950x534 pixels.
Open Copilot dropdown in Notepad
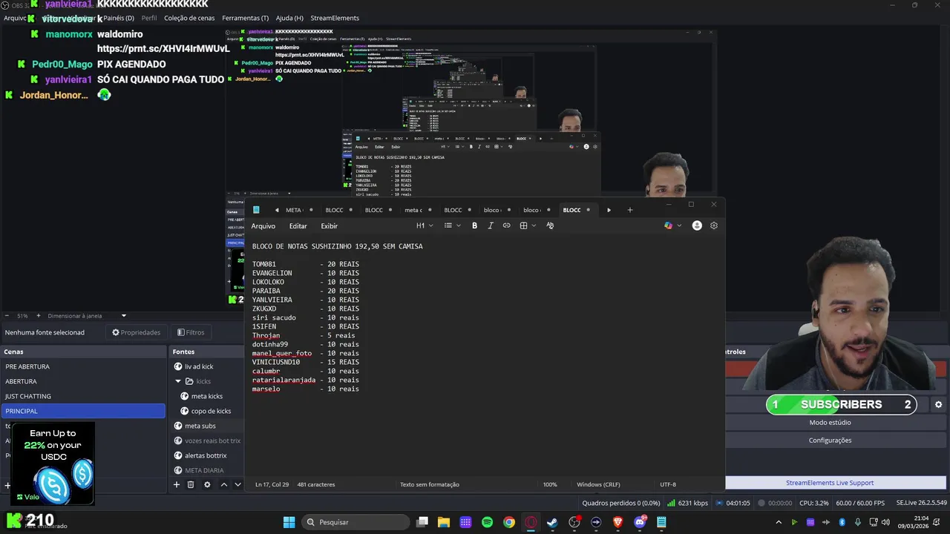[x=672, y=225]
